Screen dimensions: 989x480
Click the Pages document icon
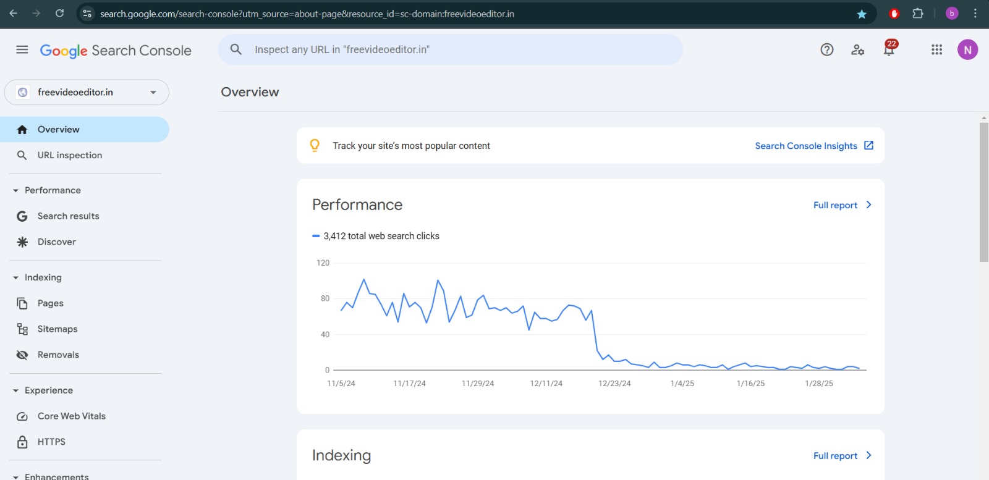pyautogui.click(x=22, y=303)
